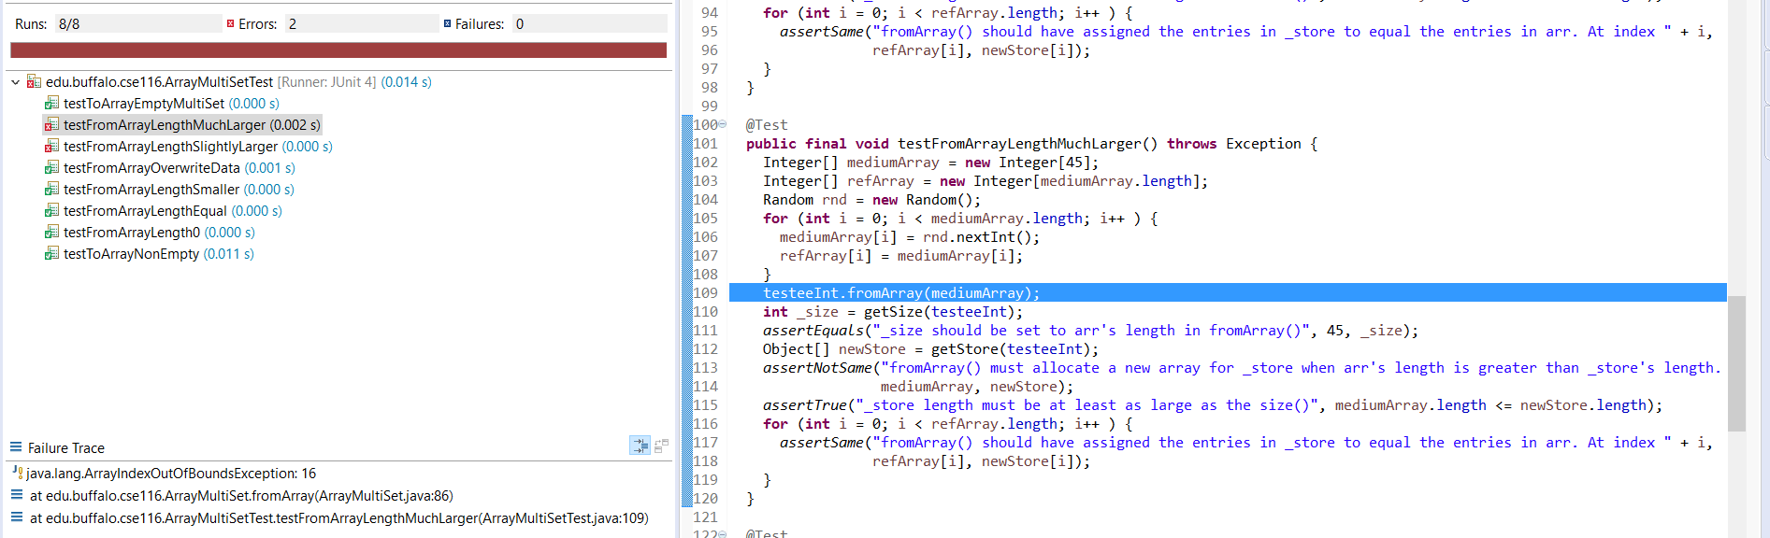Open the ArrayMultiSetTest.java:109 stack frame
The width and height of the screenshot is (1770, 538).
click(338, 518)
